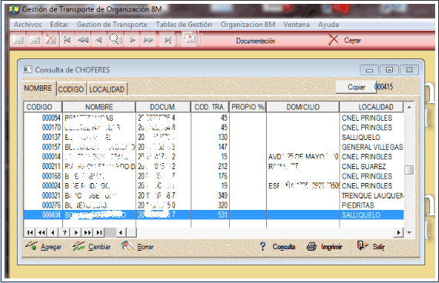This screenshot has height=283, width=439.
Task: Jump to first record in main toolbar
Action: pyautogui.click(x=67, y=40)
